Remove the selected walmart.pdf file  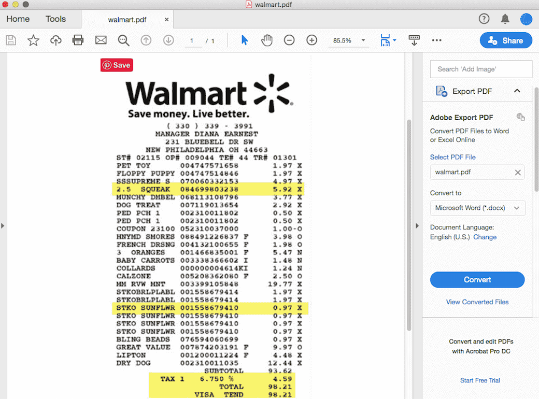click(518, 173)
